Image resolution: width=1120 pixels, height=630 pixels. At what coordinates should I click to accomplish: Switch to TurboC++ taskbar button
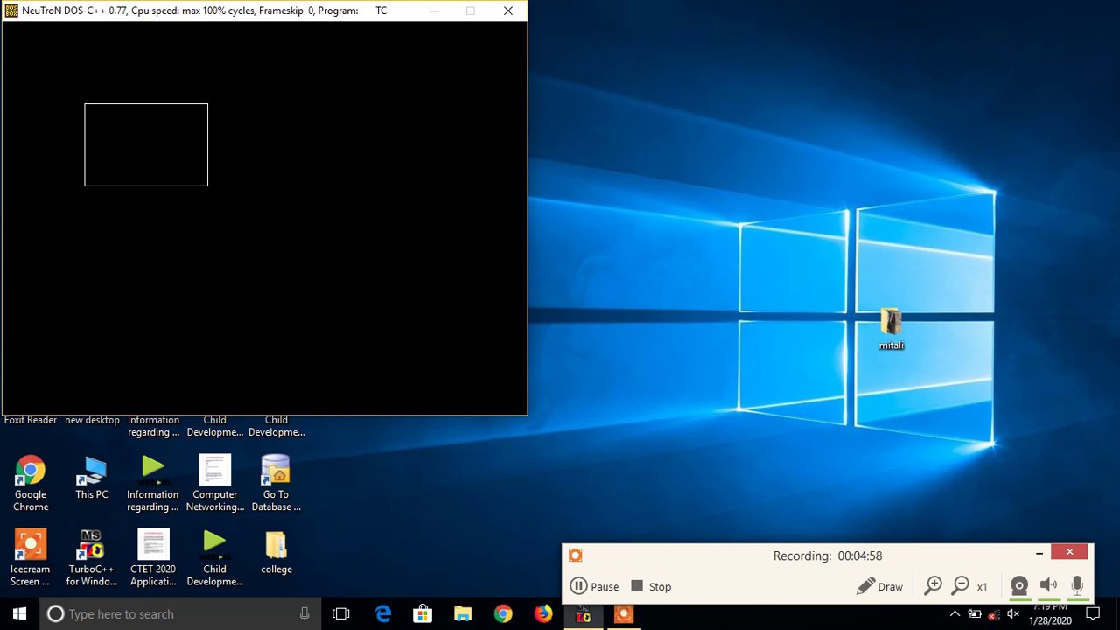coord(584,614)
